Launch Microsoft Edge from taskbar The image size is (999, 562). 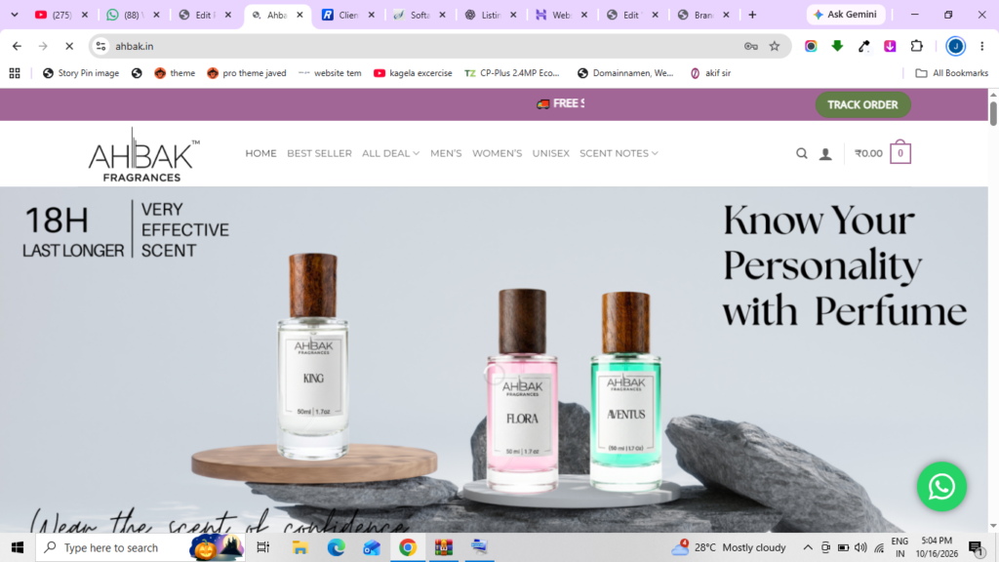(x=336, y=547)
